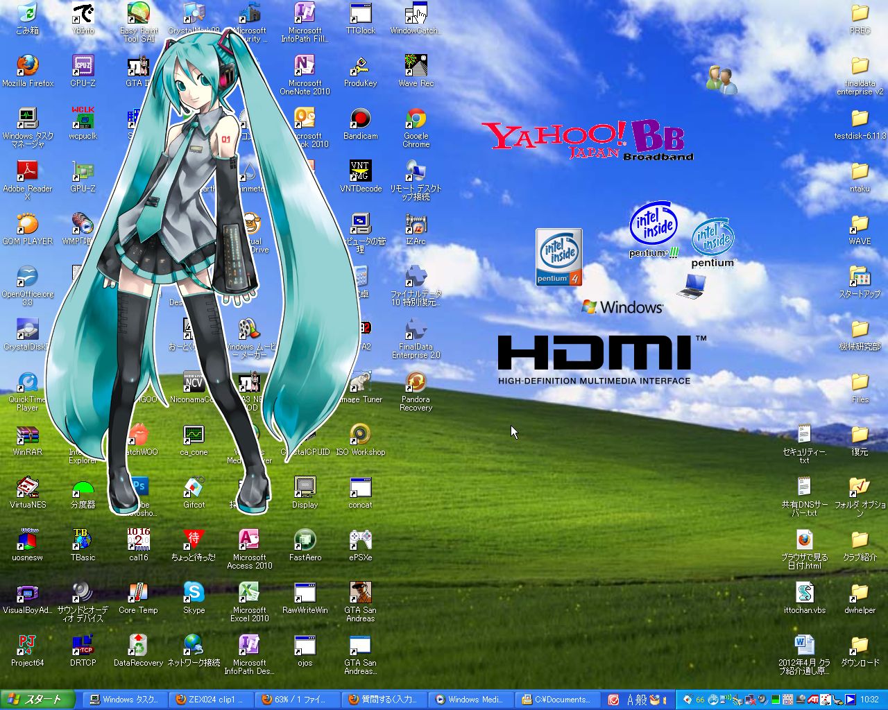888x710 pixels.
Task: Open Core Temp shortcut
Action: (139, 598)
